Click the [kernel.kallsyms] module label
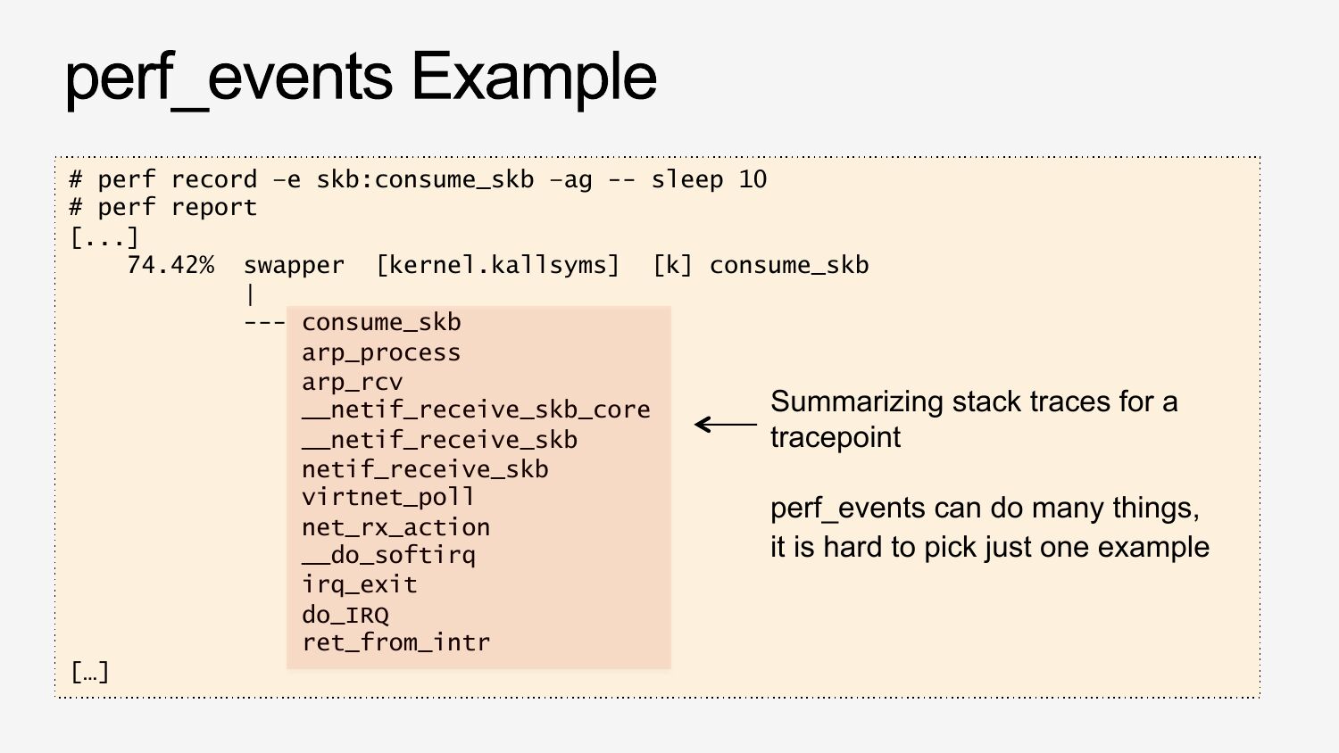1339x753 pixels. 497,265
